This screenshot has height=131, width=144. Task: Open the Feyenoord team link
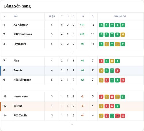click(x=20, y=44)
